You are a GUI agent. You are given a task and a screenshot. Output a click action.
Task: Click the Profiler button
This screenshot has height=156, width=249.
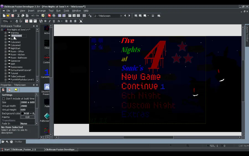(x=19, y=142)
